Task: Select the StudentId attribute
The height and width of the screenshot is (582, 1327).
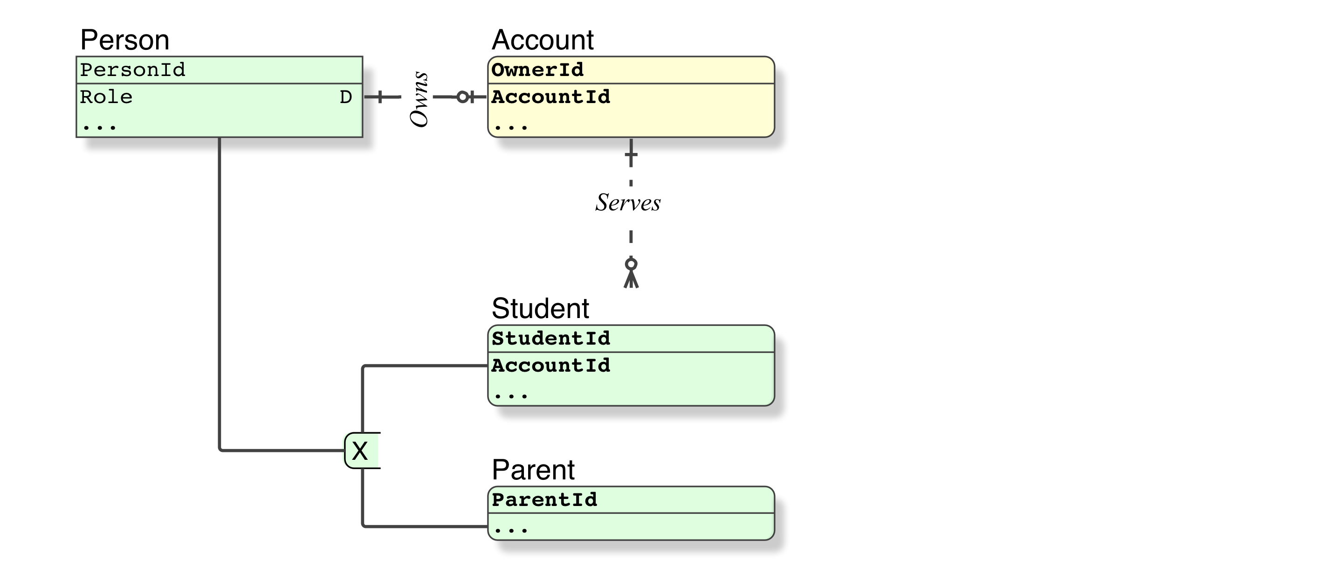Action: [550, 339]
